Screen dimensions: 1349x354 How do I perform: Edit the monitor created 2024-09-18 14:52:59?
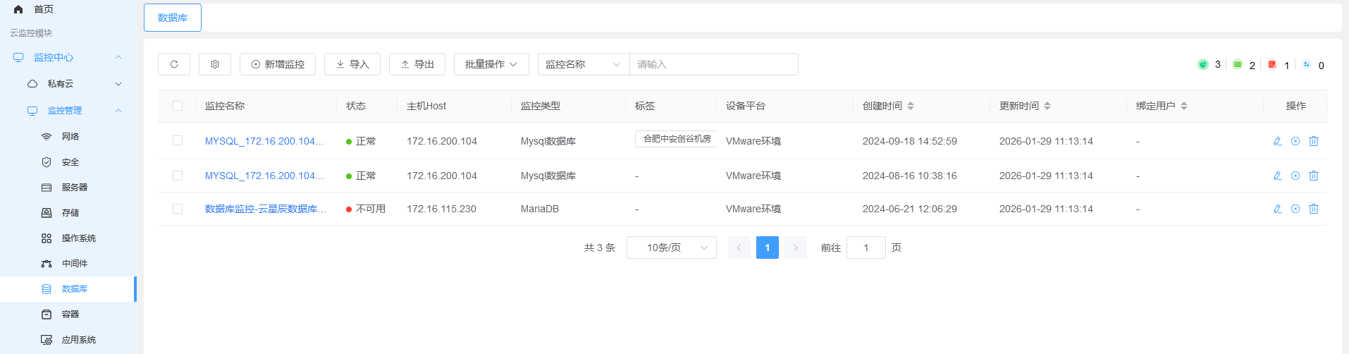pos(1277,141)
